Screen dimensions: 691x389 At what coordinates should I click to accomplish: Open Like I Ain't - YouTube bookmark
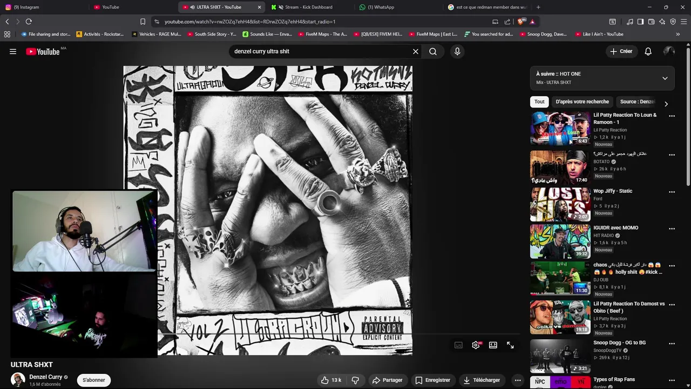pyautogui.click(x=599, y=34)
